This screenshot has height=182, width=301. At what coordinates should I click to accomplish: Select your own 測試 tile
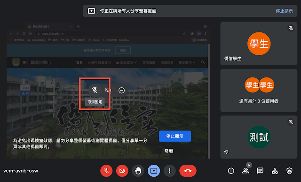(x=259, y=137)
